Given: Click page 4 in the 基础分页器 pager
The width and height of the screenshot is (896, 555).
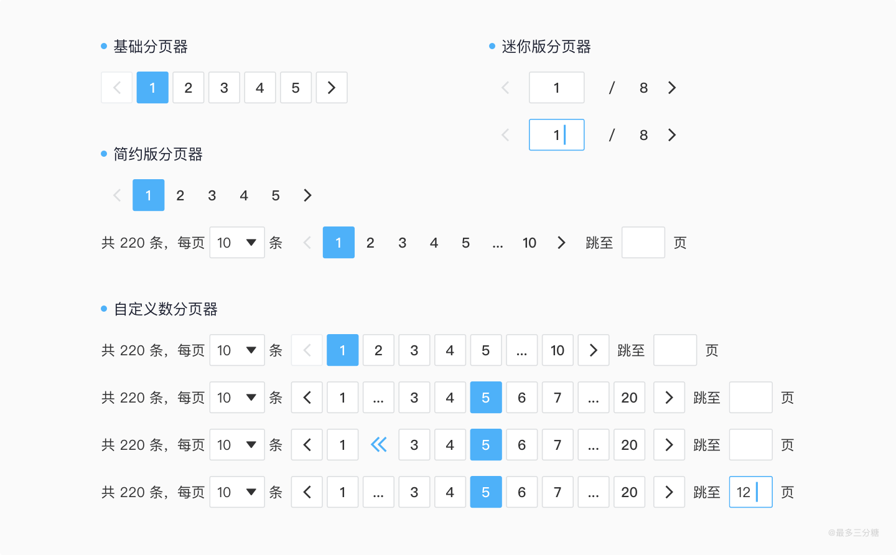Looking at the screenshot, I should tap(260, 88).
